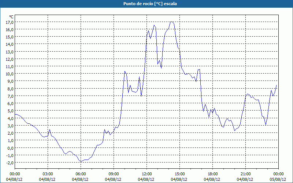This screenshot has width=293, height=183.
Task: Select the 3,0 y-axis label
Action: pos(10,126)
